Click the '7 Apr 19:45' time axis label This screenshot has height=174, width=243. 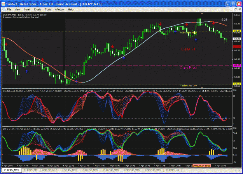click(x=220, y=165)
